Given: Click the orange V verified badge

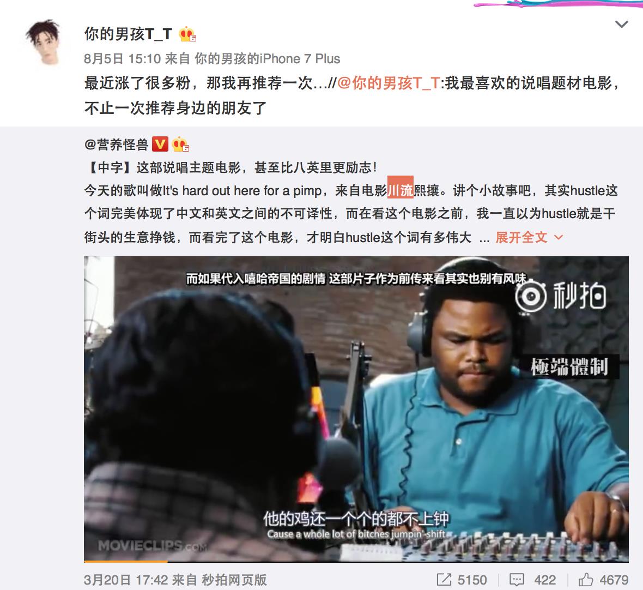Looking at the screenshot, I should pyautogui.click(x=160, y=145).
